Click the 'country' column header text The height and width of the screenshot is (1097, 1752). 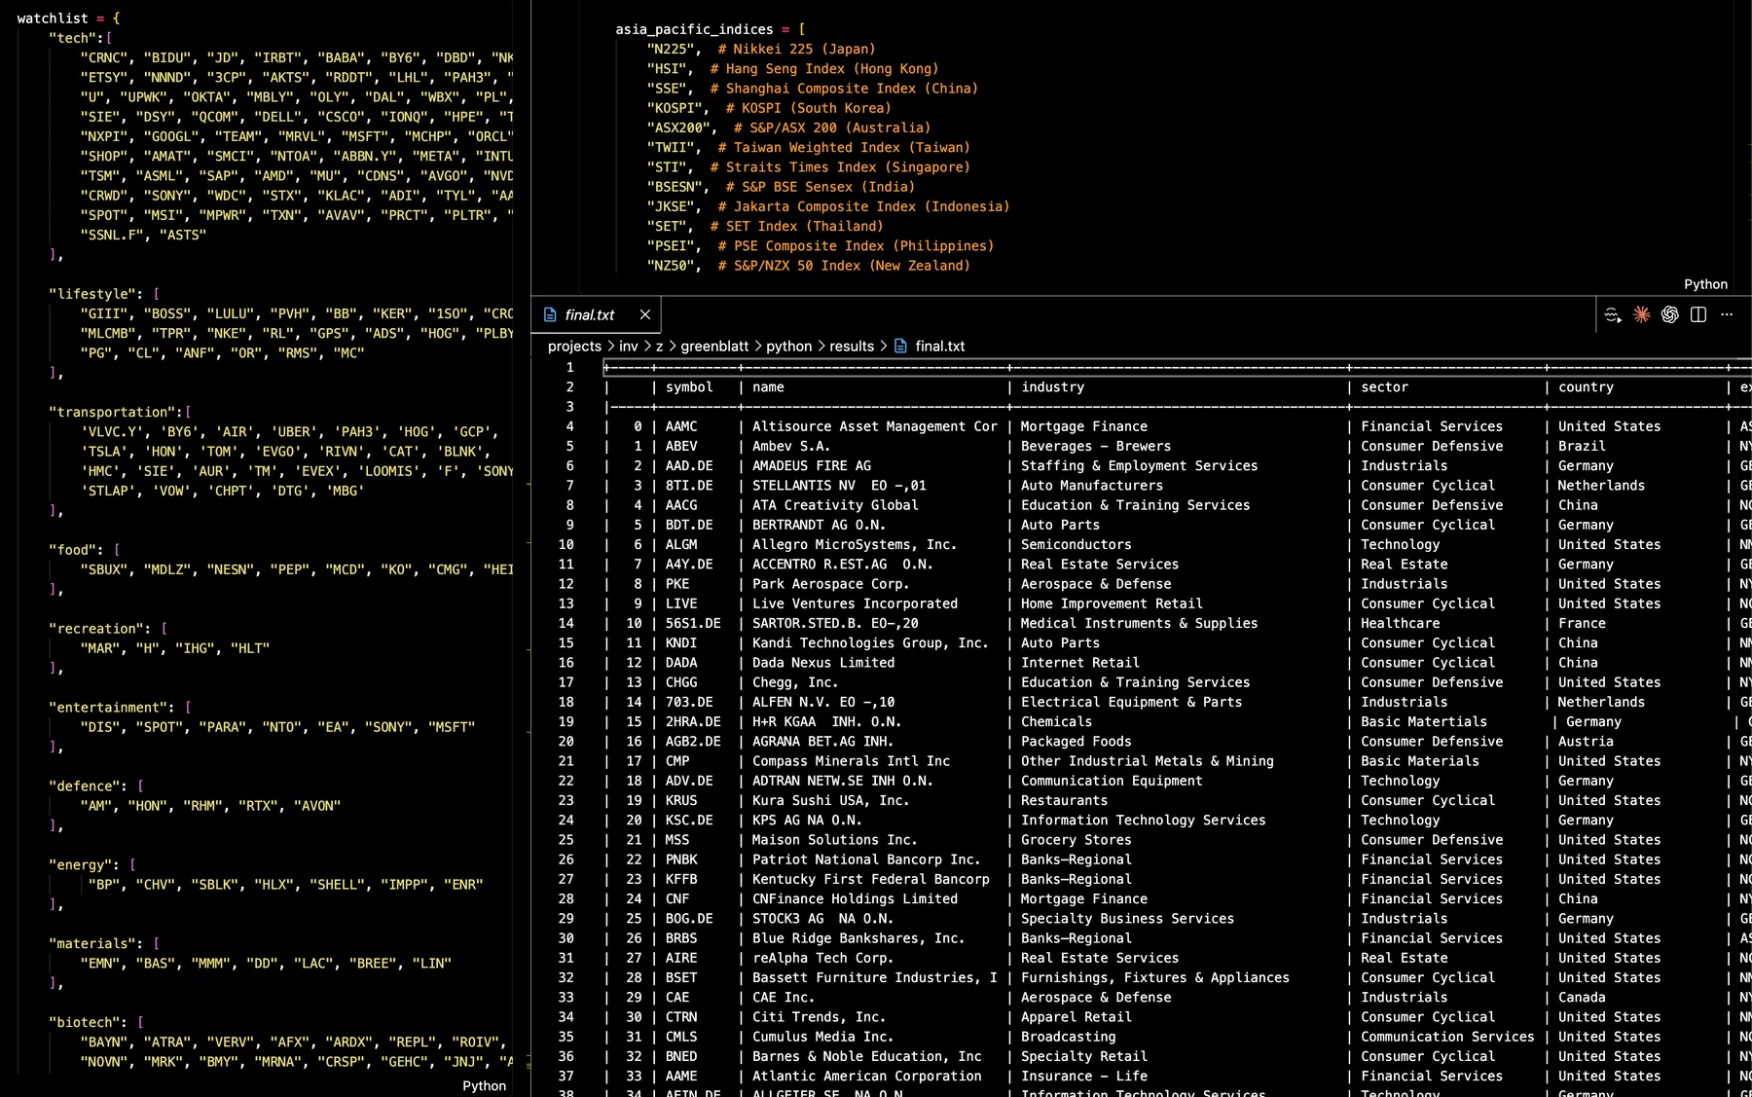point(1586,386)
